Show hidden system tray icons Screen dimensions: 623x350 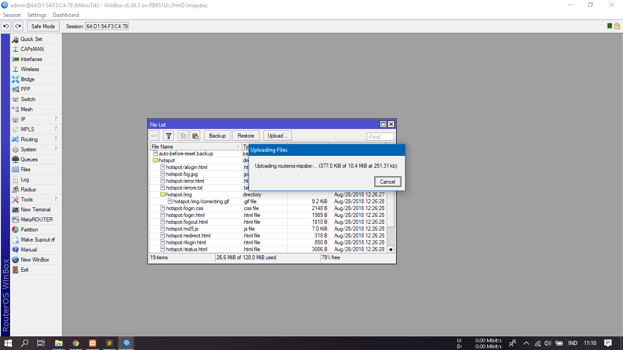click(x=526, y=343)
